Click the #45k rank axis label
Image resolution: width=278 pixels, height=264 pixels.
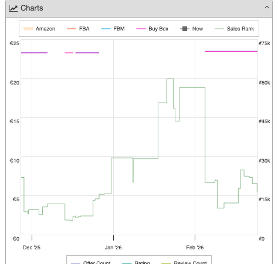coord(265,121)
